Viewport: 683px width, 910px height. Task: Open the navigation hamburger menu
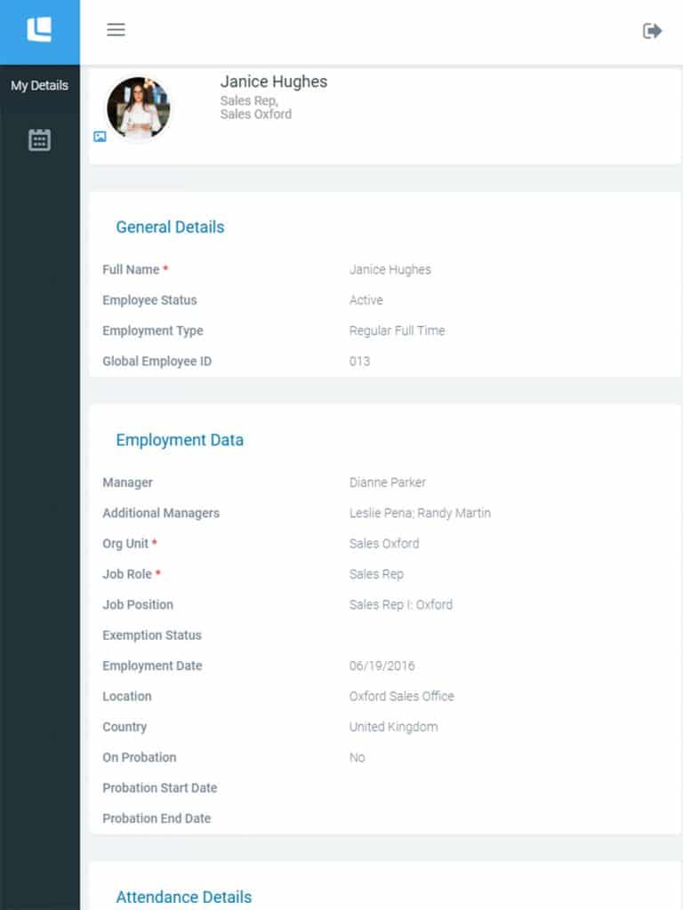(116, 29)
